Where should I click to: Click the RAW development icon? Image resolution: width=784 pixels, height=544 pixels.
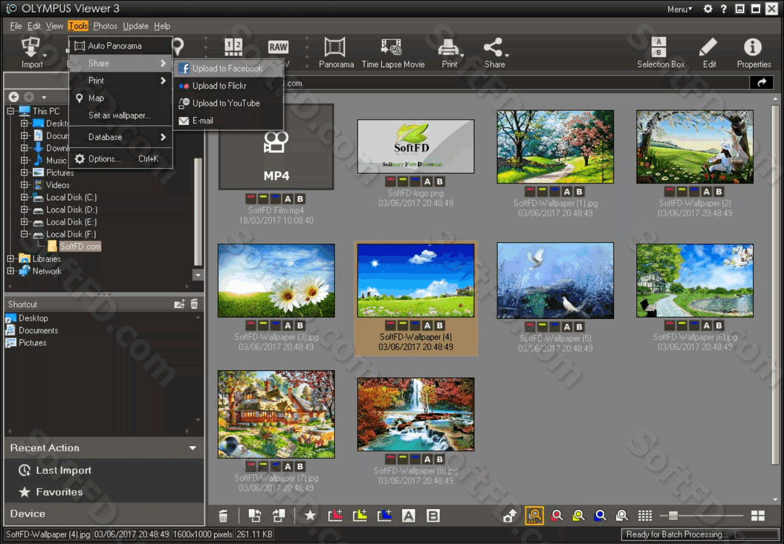pyautogui.click(x=278, y=47)
